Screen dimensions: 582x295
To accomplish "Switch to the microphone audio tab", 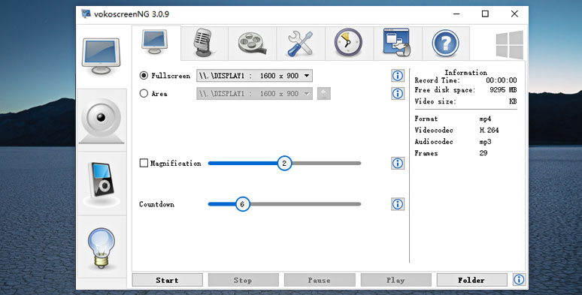I will [204, 43].
